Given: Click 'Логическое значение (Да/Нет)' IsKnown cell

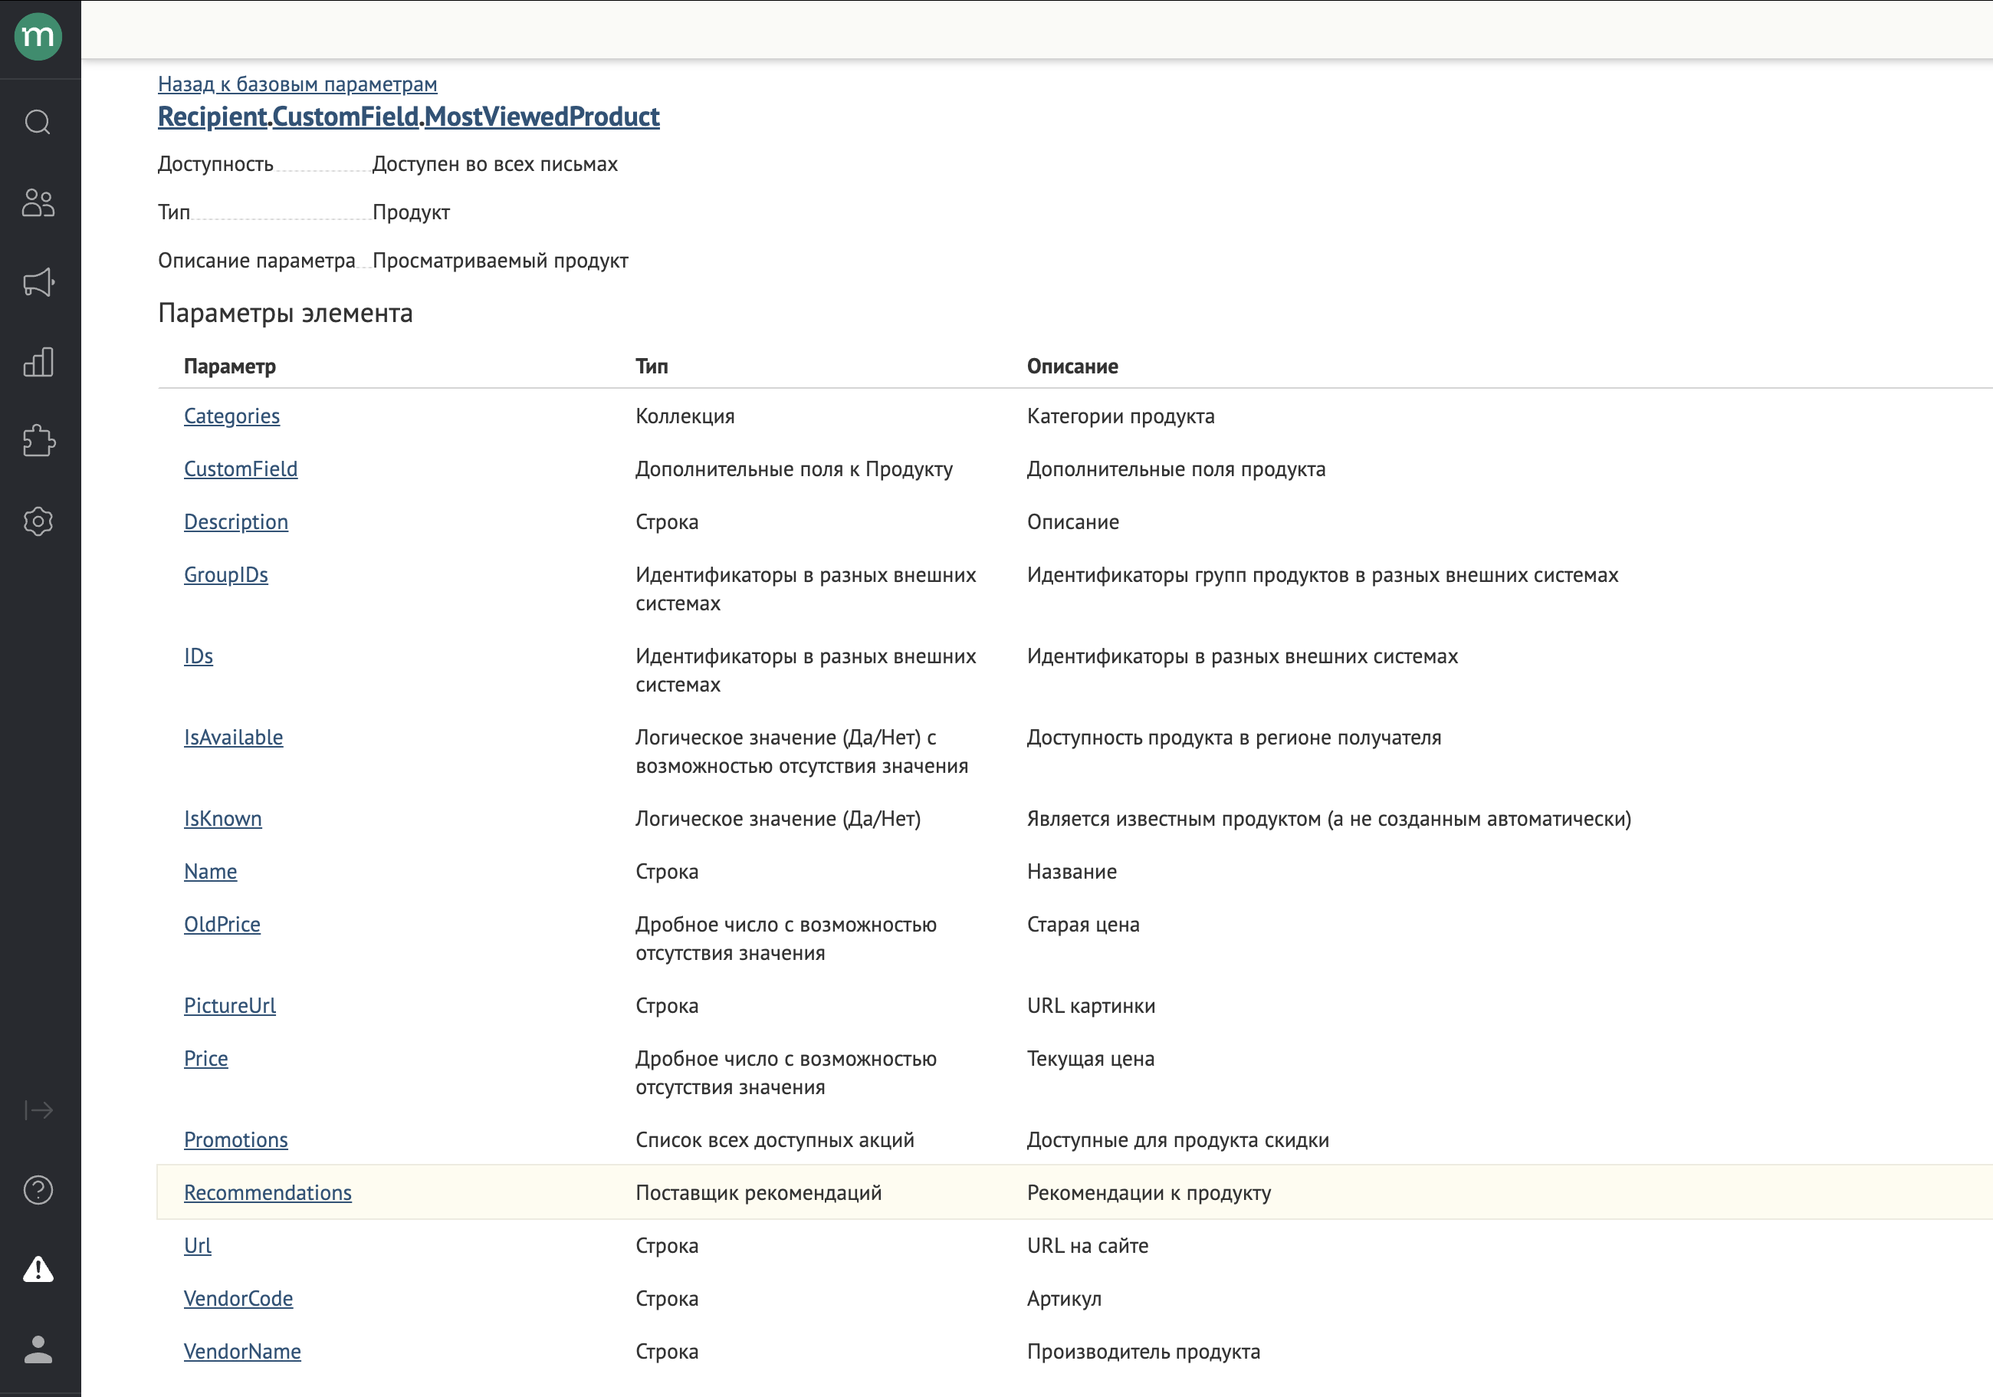Looking at the screenshot, I should [x=779, y=819].
